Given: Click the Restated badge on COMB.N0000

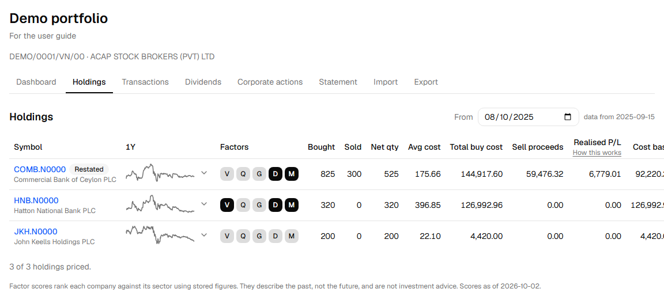Looking at the screenshot, I should tap(89, 169).
